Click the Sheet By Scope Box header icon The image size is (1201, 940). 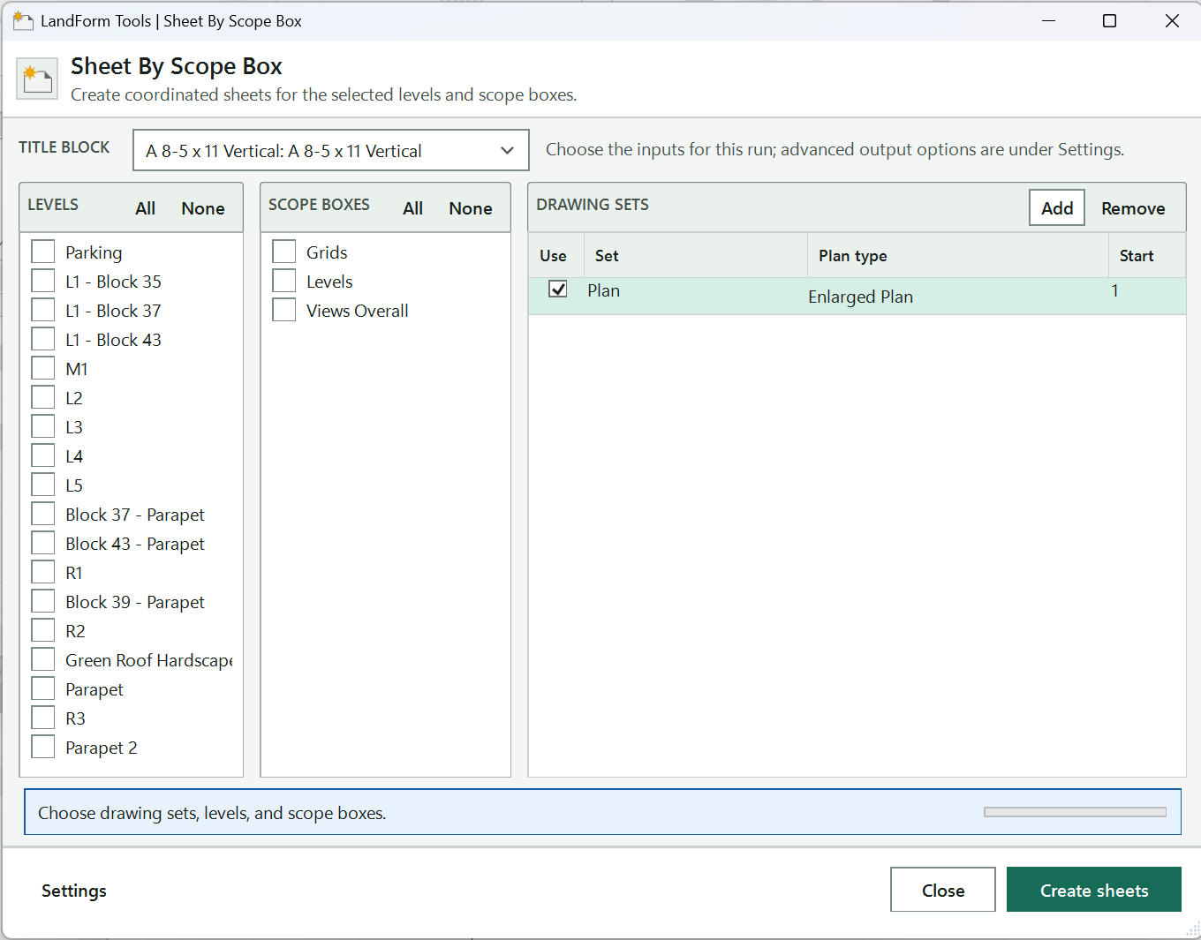pyautogui.click(x=37, y=79)
